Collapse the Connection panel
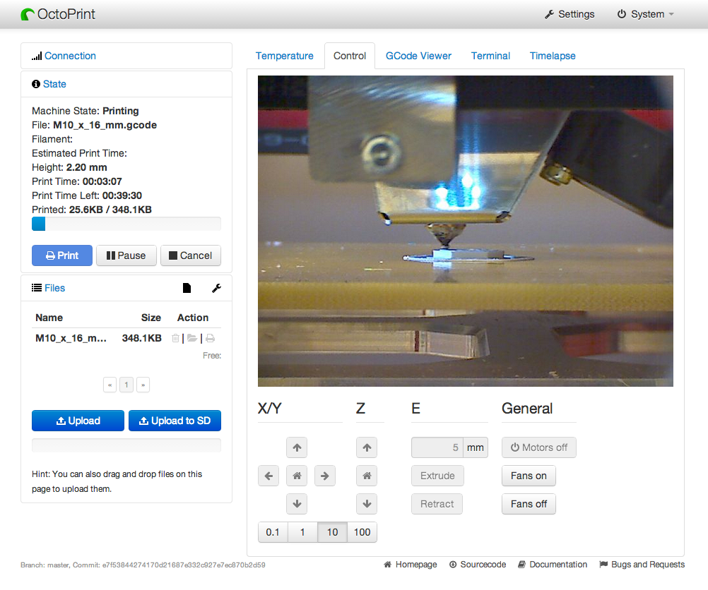This screenshot has height=590, width=708. tap(70, 56)
